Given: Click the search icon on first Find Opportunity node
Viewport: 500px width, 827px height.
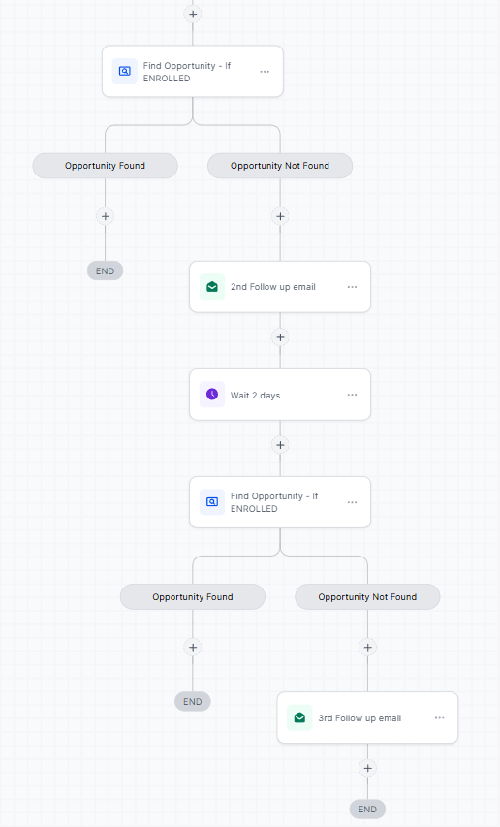Looking at the screenshot, I should click(125, 71).
